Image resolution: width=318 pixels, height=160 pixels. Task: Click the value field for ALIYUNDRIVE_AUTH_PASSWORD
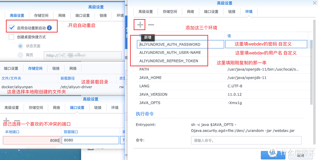266,44
